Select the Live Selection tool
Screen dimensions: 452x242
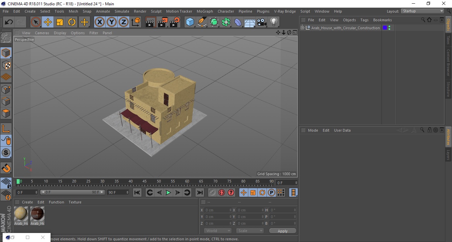[36, 22]
